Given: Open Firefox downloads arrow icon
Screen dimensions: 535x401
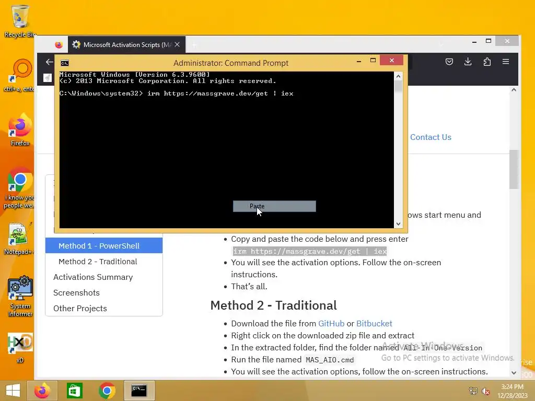Looking at the screenshot, I should coord(468,62).
